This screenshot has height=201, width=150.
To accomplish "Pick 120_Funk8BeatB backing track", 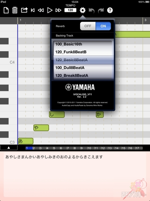I will tap(83, 52).
